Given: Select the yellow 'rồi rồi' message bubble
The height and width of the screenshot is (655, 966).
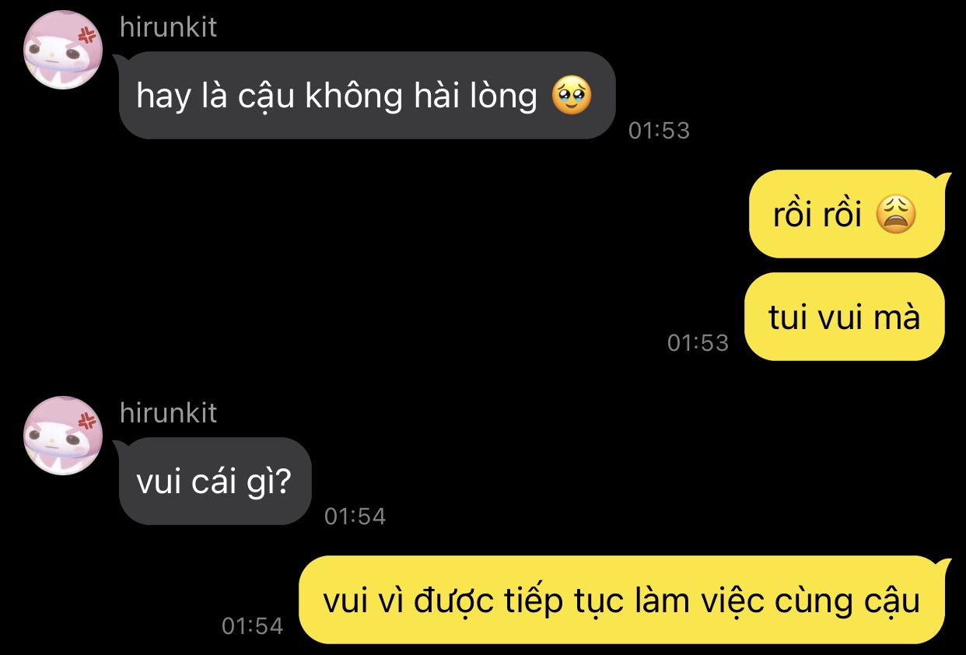Looking at the screenshot, I should (x=846, y=214).
